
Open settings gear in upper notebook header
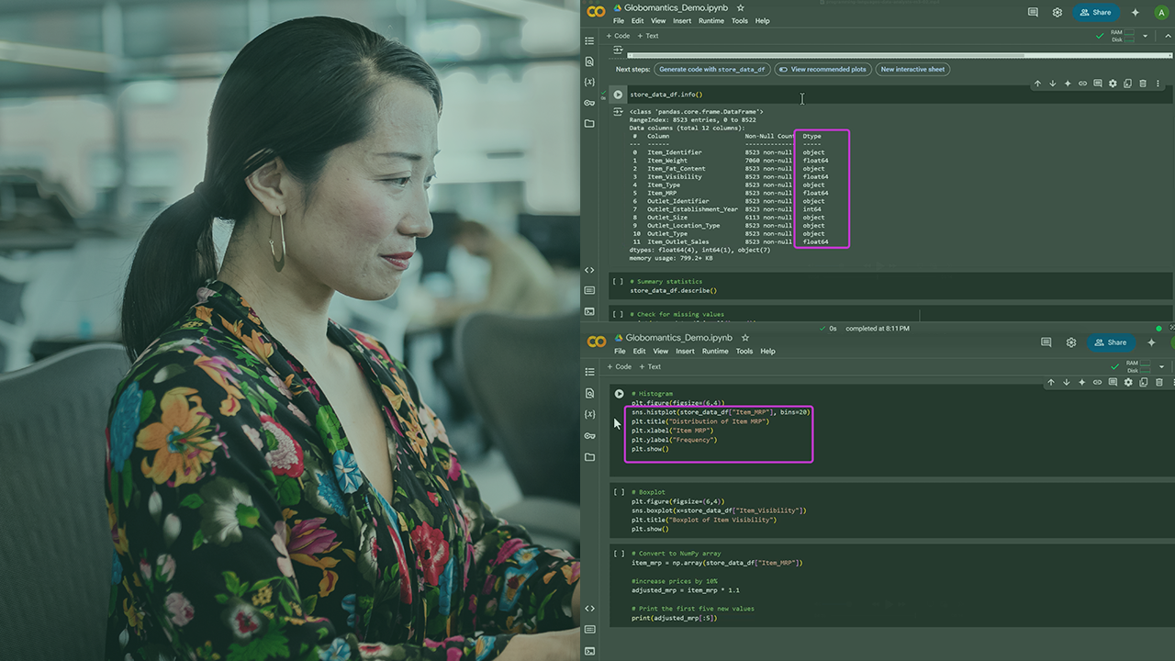1057,13
